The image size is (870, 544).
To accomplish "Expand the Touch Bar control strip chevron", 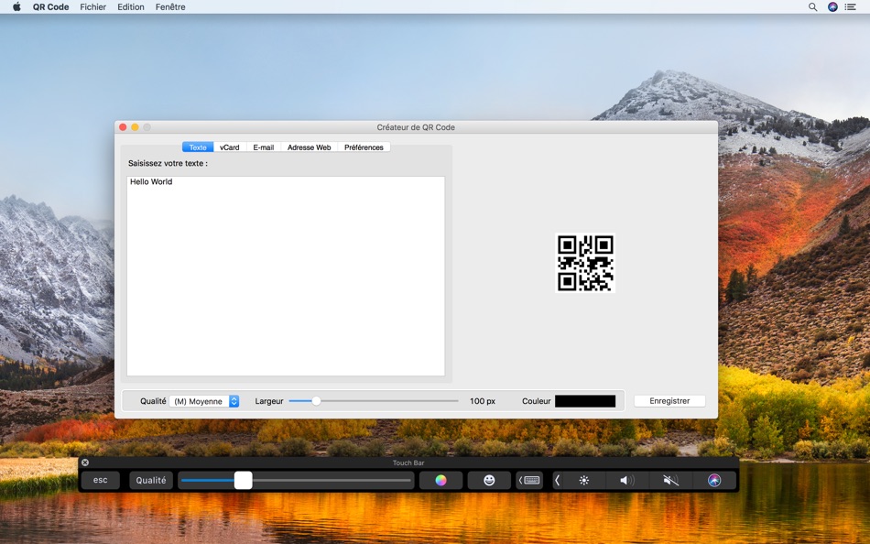I will [557, 480].
